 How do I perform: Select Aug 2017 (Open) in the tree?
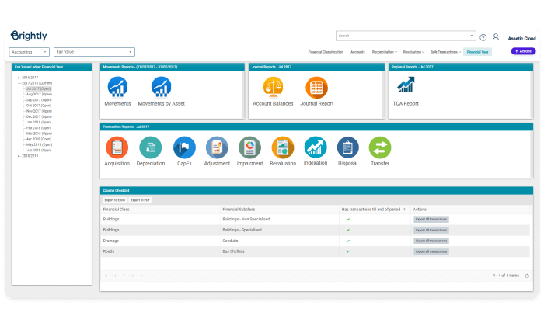[x=39, y=95]
